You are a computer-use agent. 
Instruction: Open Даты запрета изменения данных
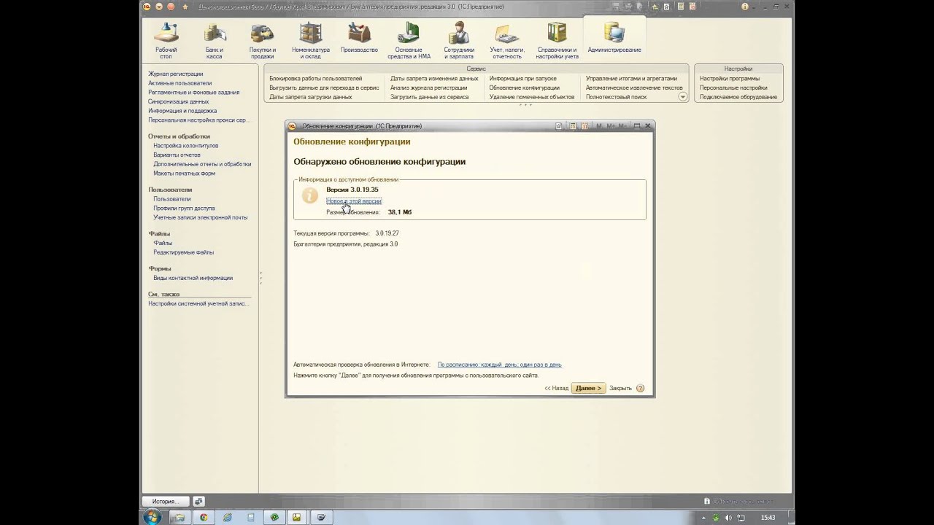pyautogui.click(x=434, y=78)
